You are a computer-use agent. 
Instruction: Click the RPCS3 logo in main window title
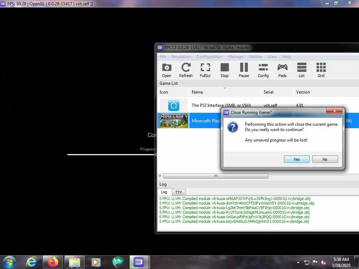point(160,48)
